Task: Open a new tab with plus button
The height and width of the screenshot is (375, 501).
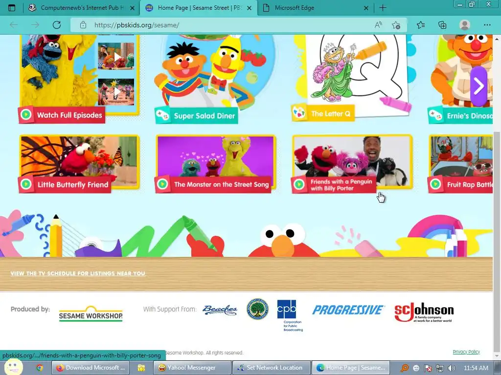Action: 383,8
